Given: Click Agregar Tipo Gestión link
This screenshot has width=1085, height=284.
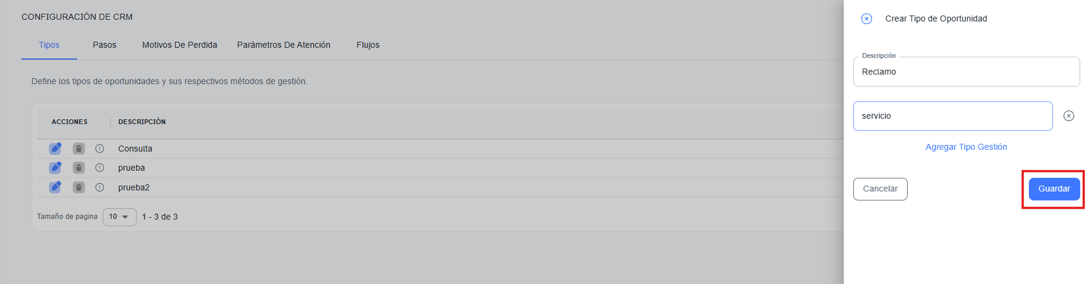Looking at the screenshot, I should point(966,147).
